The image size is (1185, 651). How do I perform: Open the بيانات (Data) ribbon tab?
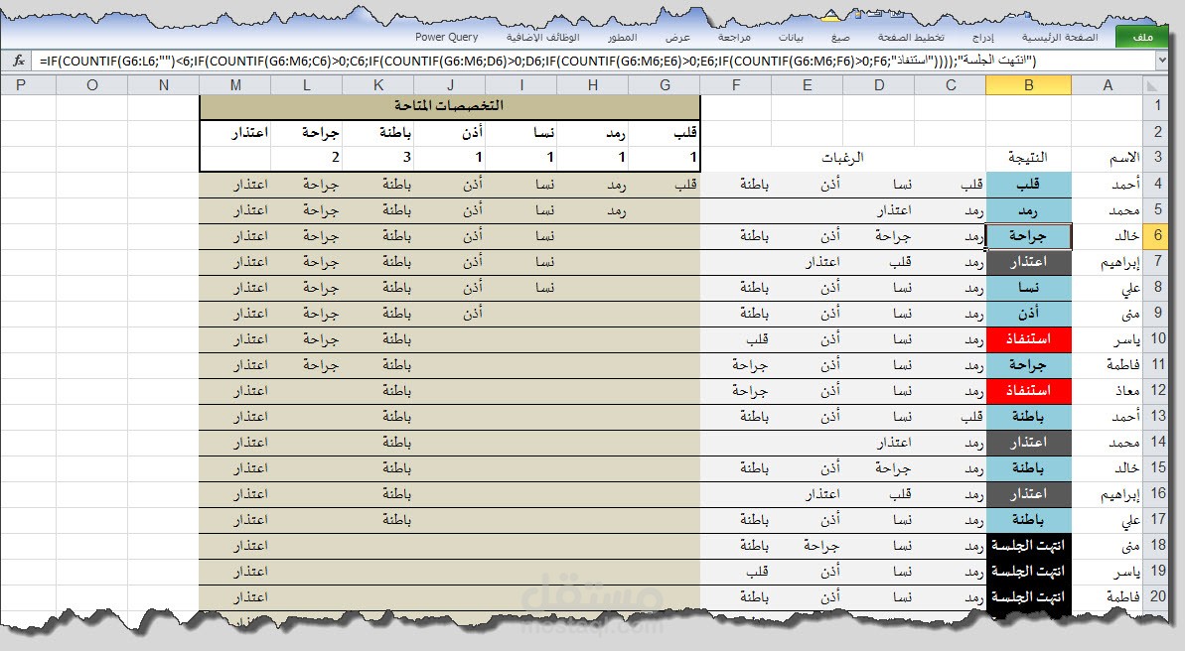pyautogui.click(x=791, y=37)
